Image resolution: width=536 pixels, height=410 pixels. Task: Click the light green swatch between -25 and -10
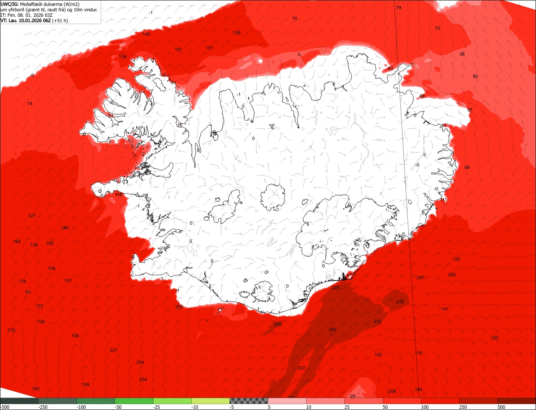click(x=172, y=401)
